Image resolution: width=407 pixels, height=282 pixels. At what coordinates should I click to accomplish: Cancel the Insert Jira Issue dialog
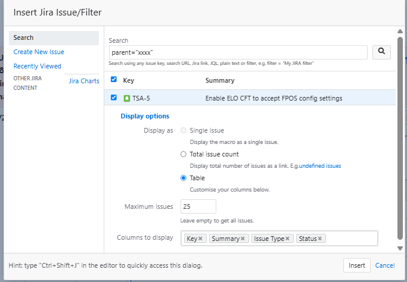coord(385,265)
